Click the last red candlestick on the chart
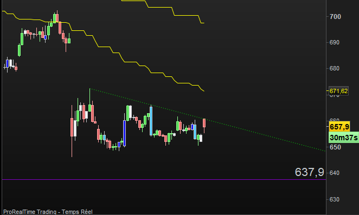Screen dimensions: 359x215 click(x=204, y=123)
